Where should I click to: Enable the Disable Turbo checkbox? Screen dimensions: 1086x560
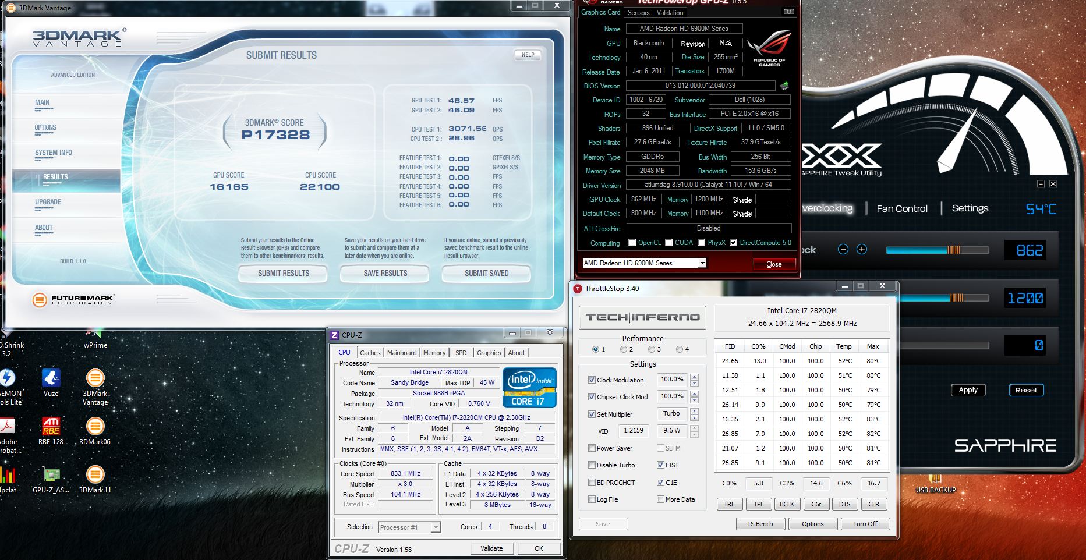coord(592,465)
